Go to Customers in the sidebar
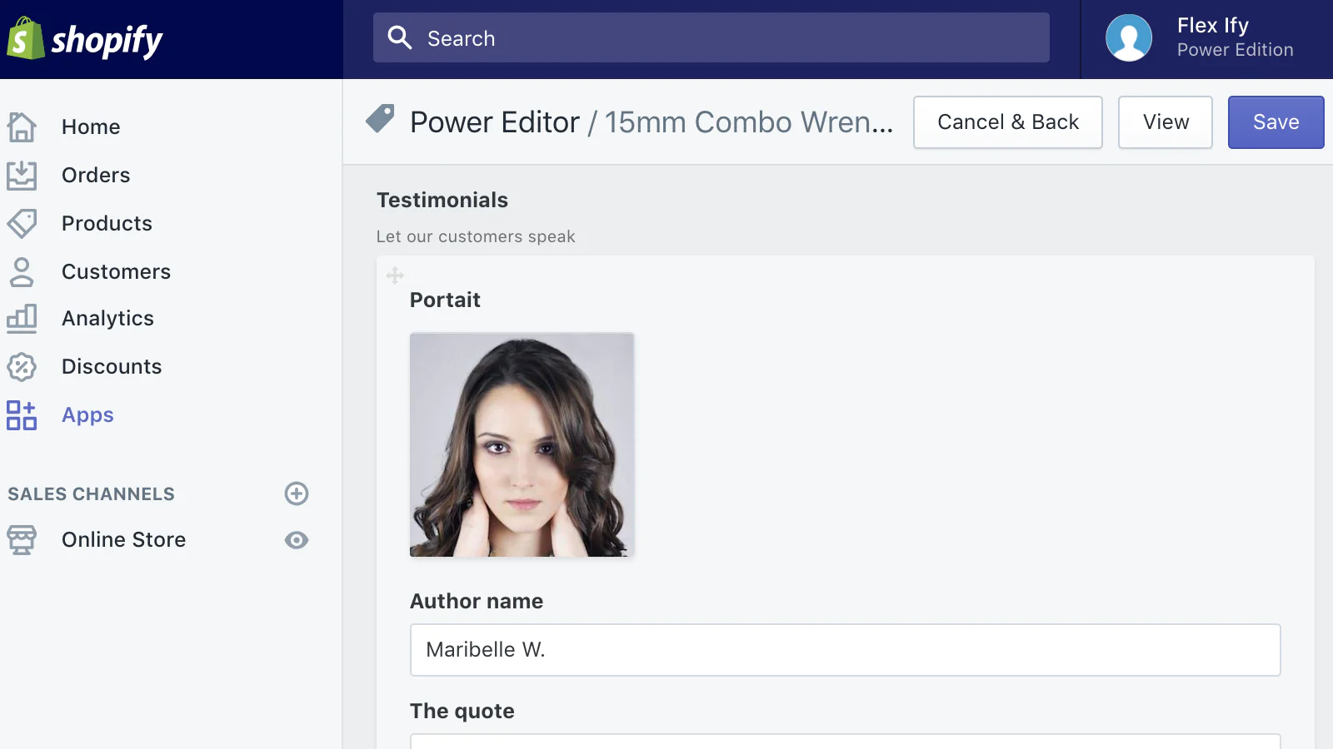This screenshot has height=749, width=1333. pyautogui.click(x=116, y=272)
